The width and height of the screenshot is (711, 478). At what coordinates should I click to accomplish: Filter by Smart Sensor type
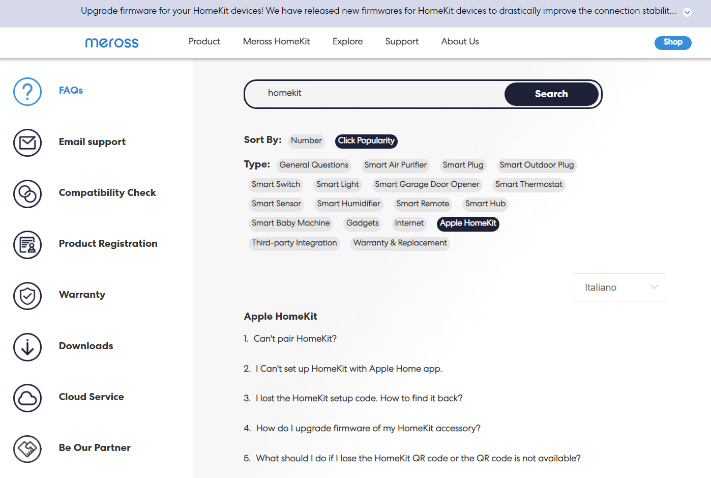pos(276,204)
